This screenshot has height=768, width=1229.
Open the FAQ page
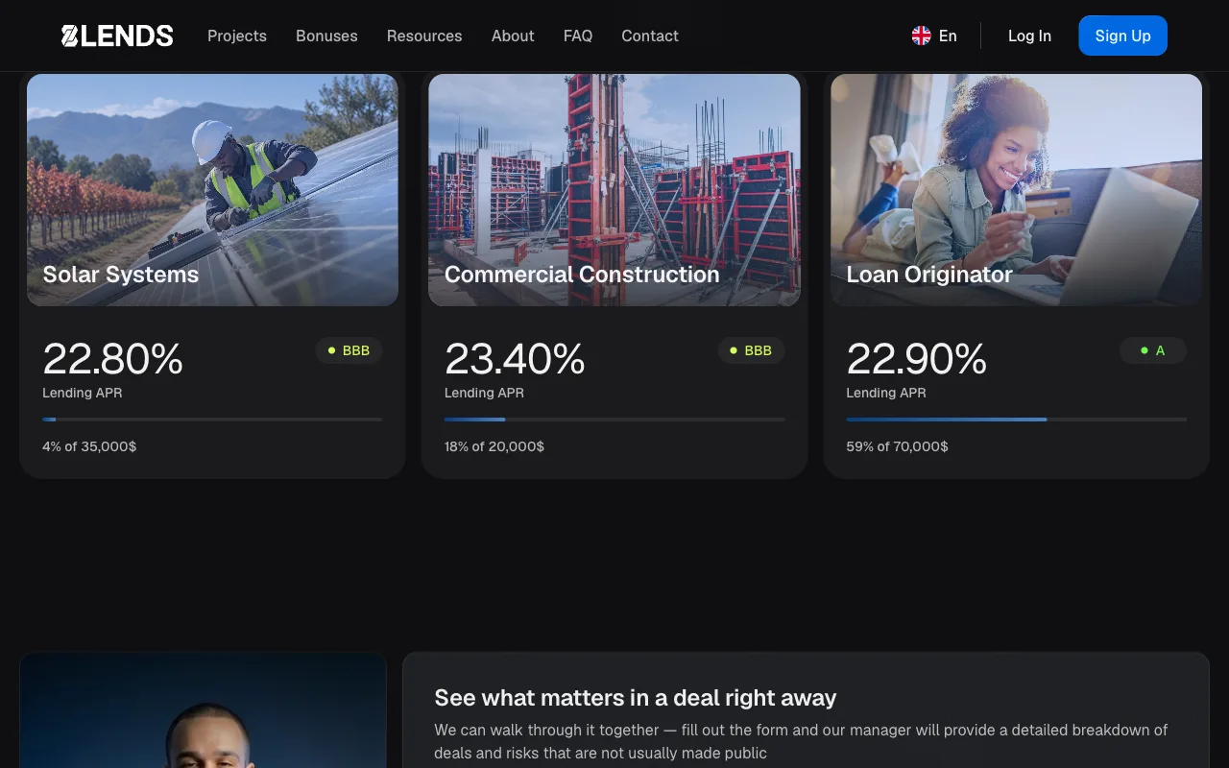click(578, 36)
